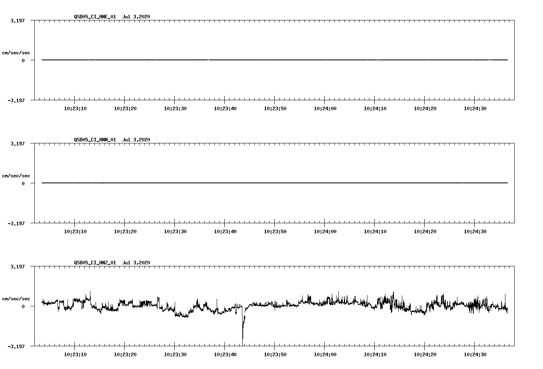Click the 10:23:20 label on HNN plot
Screen dimensions: 543x369
point(125,231)
